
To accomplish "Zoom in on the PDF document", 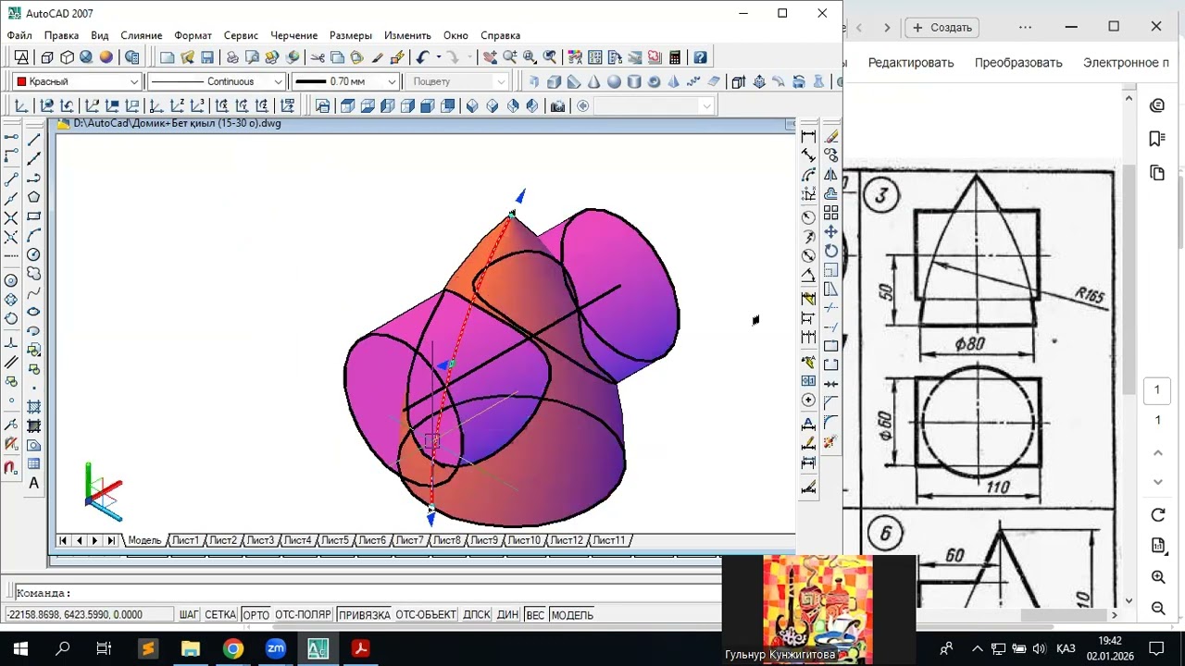I will click(x=1157, y=577).
